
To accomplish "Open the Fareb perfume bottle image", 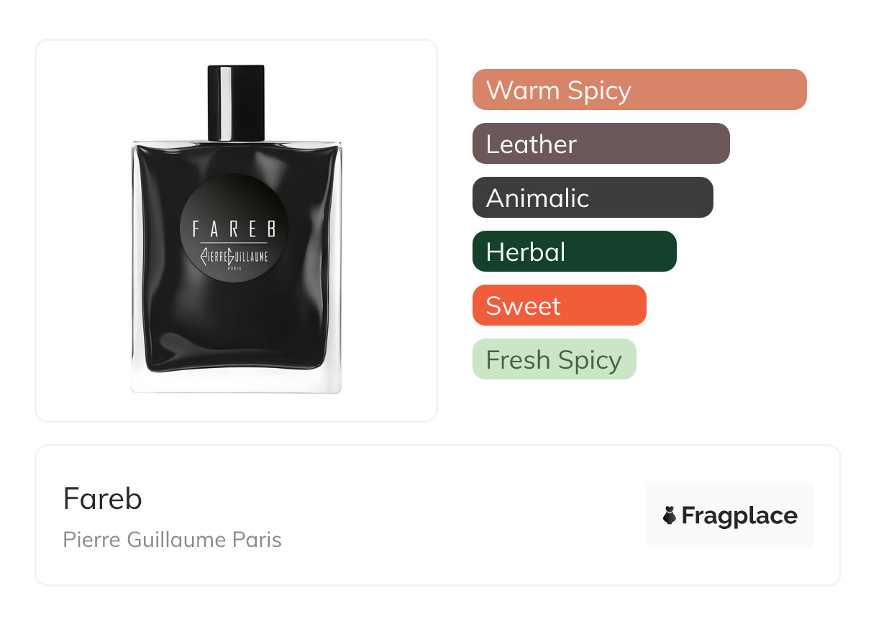I will (x=237, y=229).
